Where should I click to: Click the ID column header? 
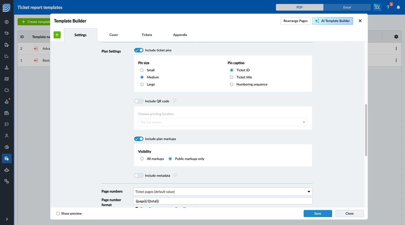22,37
